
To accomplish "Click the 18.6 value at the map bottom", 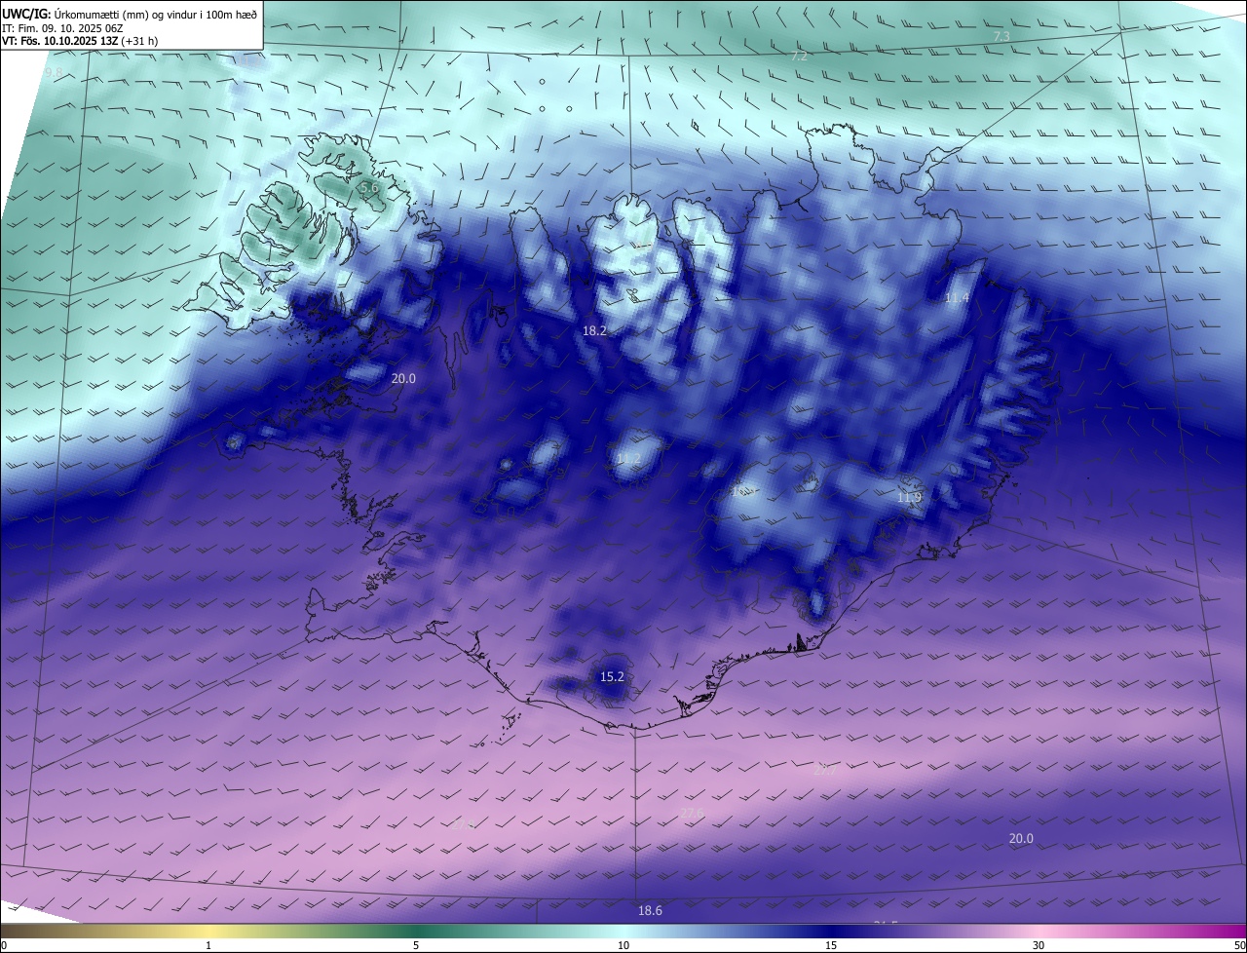I will coord(650,910).
